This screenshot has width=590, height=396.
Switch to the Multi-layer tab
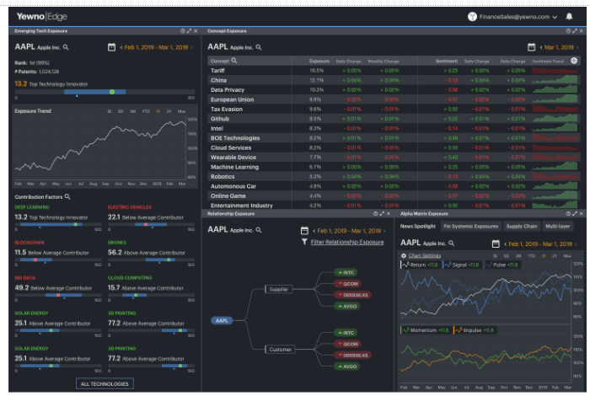[x=558, y=227]
